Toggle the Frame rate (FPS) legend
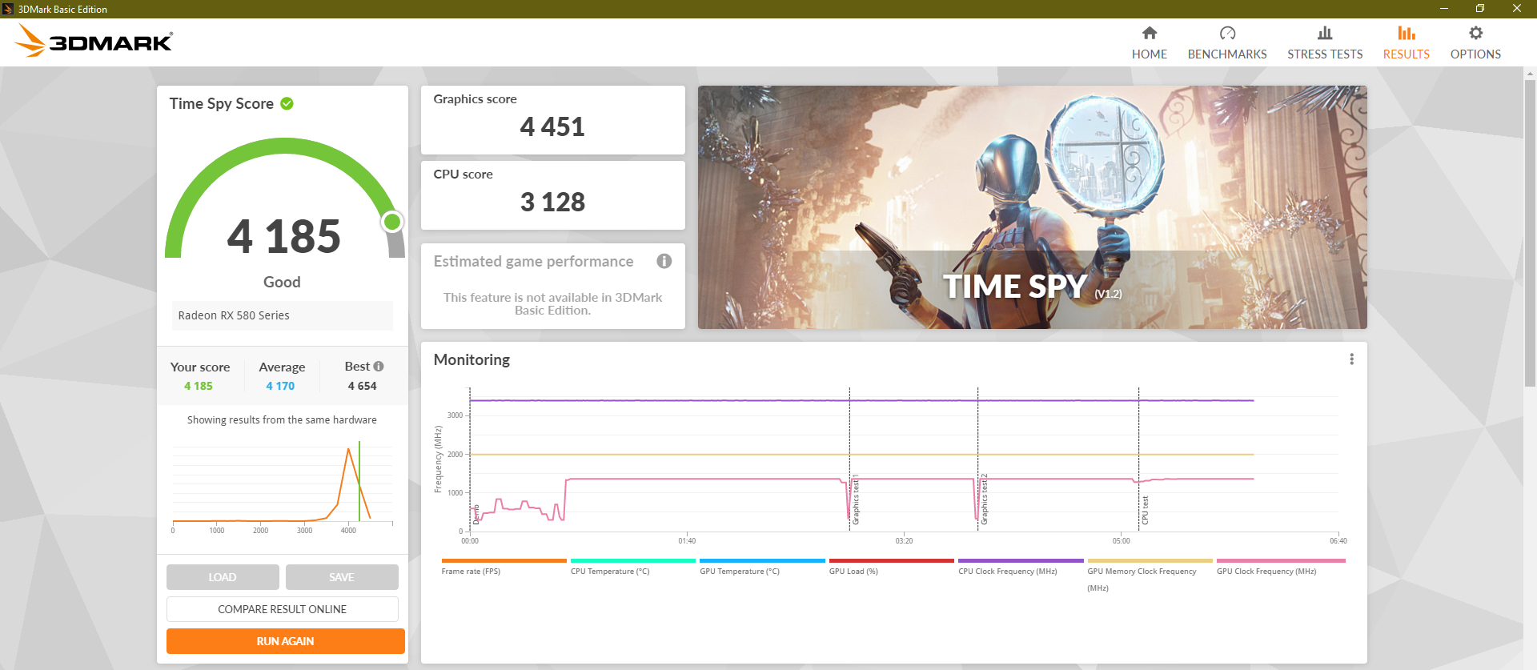This screenshot has height=670, width=1537. pyautogui.click(x=471, y=571)
